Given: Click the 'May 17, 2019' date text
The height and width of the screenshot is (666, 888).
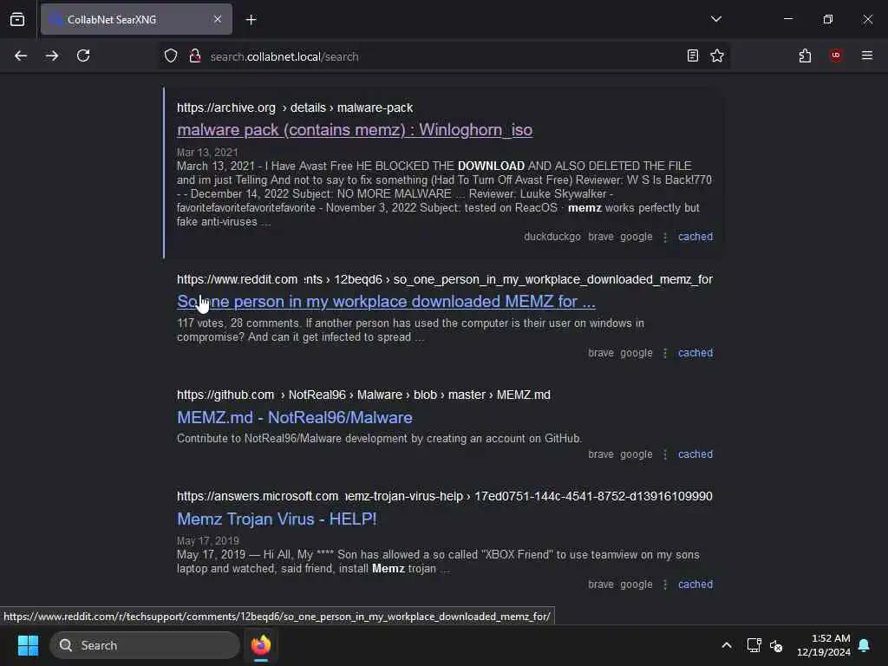Looking at the screenshot, I should 208,541.
